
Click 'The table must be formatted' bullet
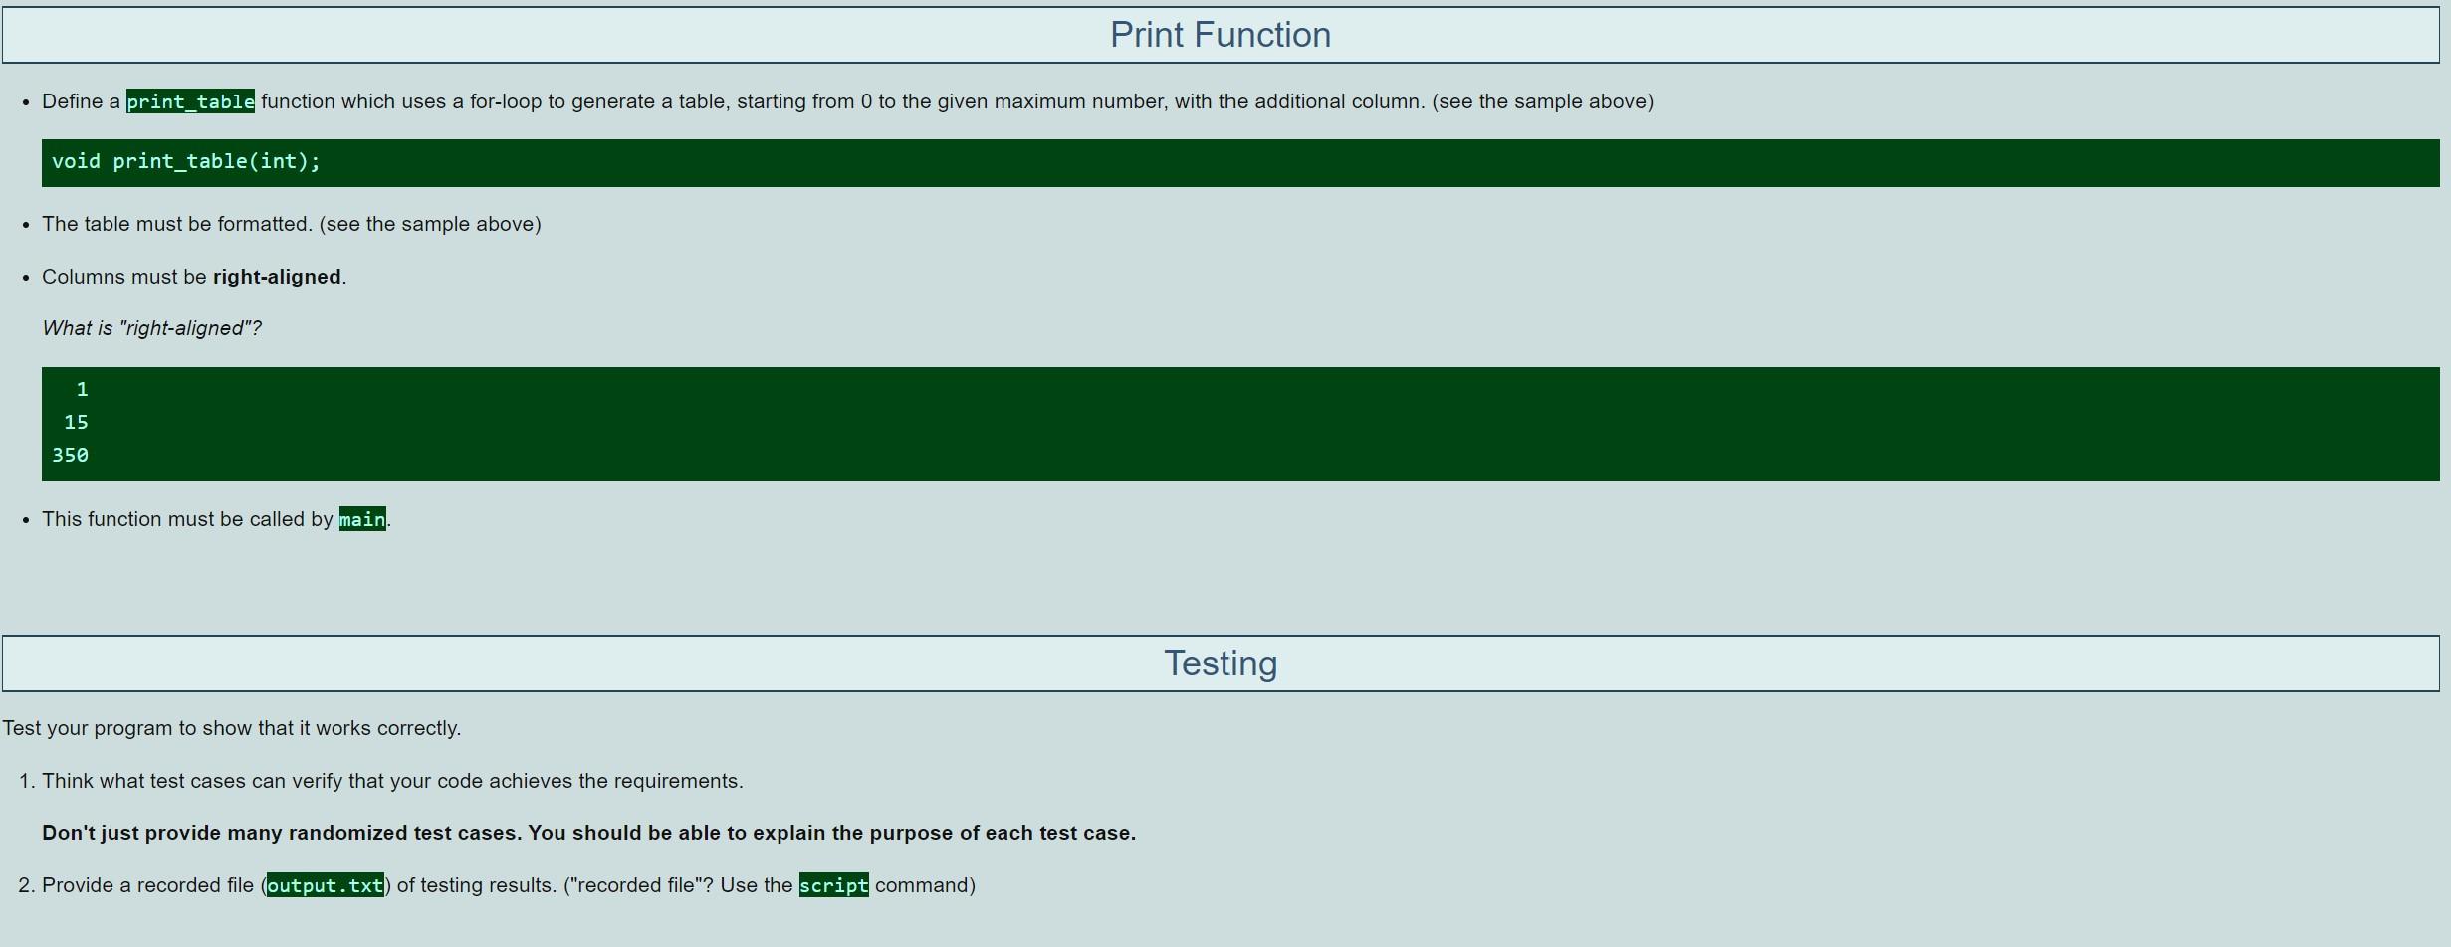(x=292, y=224)
